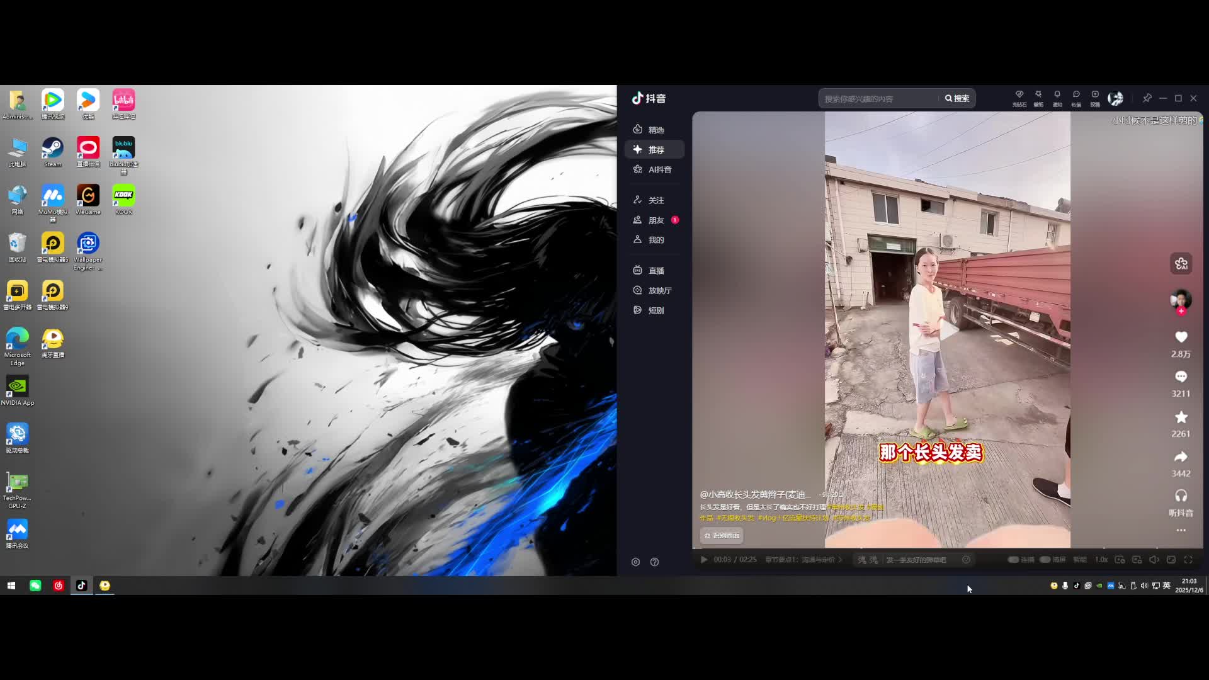Toggle the 连播 autoplay switch

(1013, 560)
